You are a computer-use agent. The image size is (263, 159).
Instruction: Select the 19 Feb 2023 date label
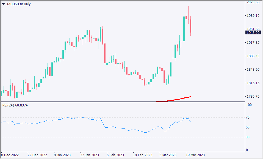coord(143,155)
